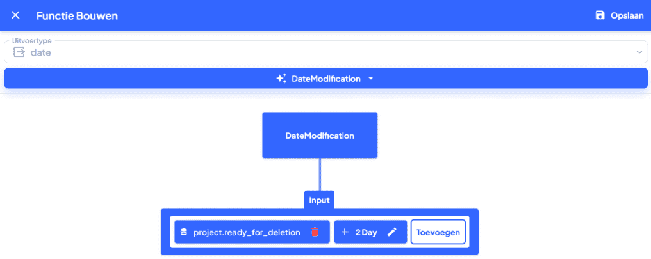Click the output type icon beside date

[19, 52]
